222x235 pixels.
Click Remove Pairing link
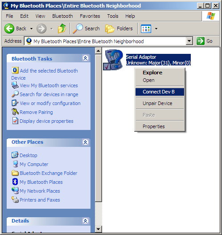[x=36, y=112]
